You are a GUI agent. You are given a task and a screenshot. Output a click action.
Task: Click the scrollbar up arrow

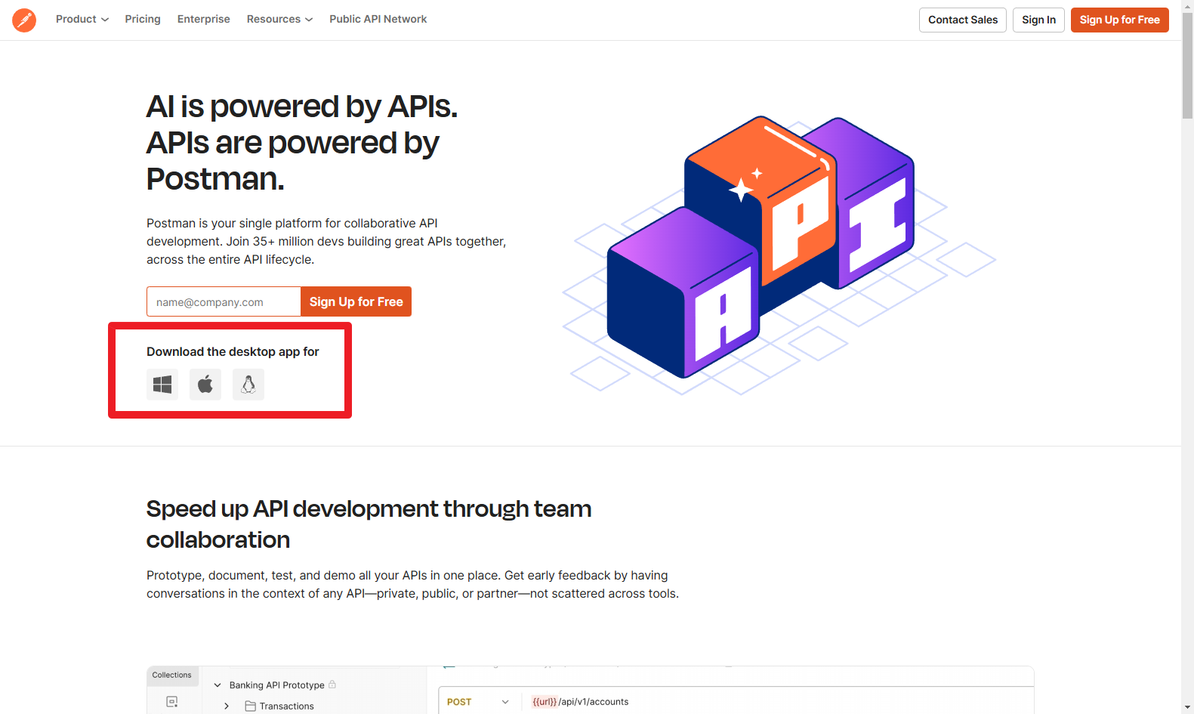point(1188,6)
